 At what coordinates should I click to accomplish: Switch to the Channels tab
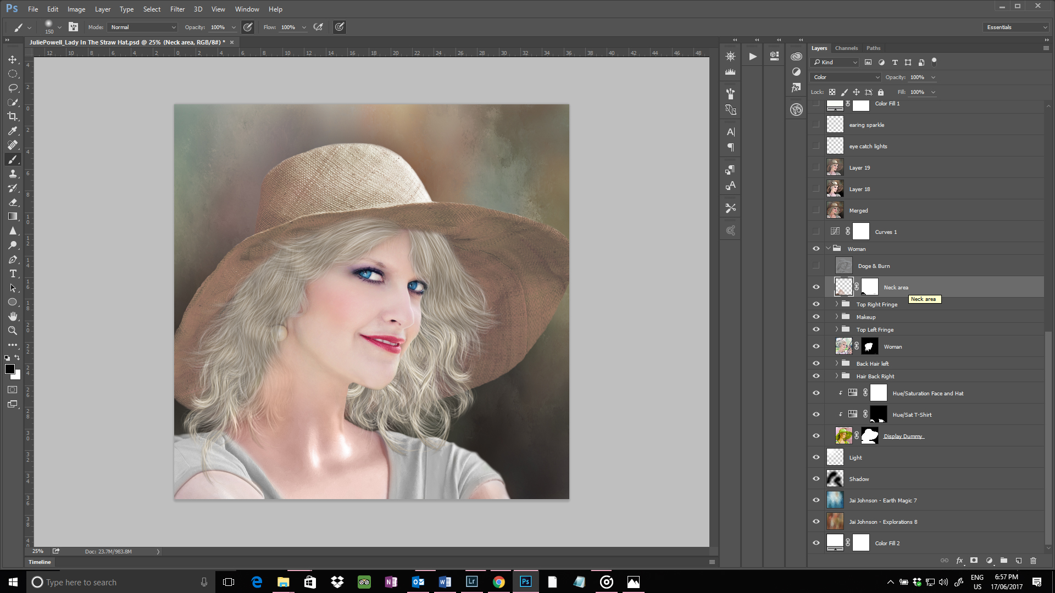coord(846,48)
